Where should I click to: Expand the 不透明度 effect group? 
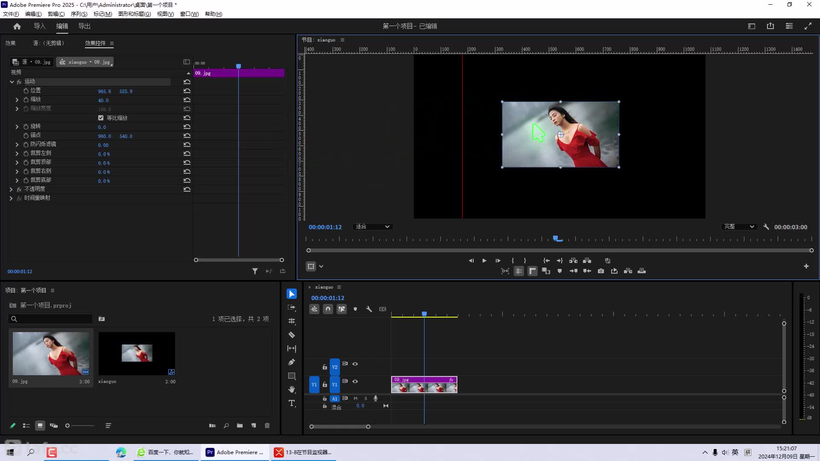[11, 189]
